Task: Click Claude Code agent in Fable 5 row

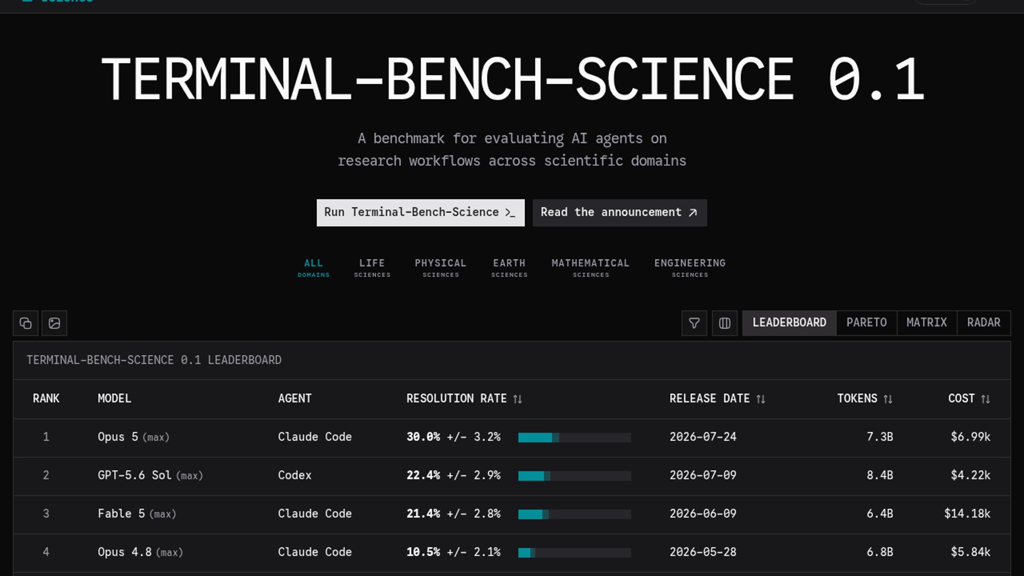Action: (x=315, y=514)
